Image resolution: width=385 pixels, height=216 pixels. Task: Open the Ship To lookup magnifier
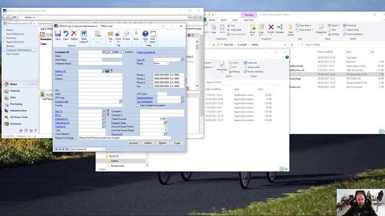pos(104,111)
